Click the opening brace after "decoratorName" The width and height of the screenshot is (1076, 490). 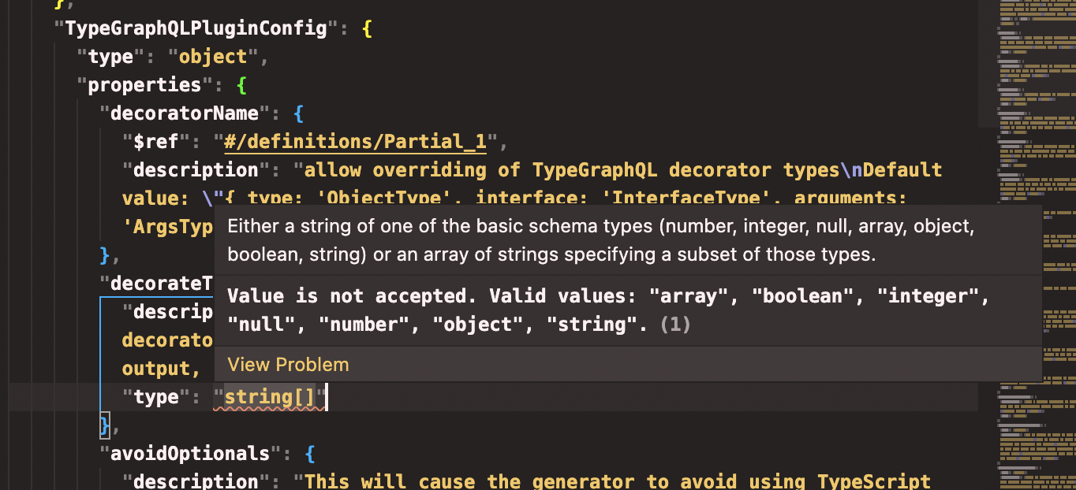pyautogui.click(x=298, y=114)
